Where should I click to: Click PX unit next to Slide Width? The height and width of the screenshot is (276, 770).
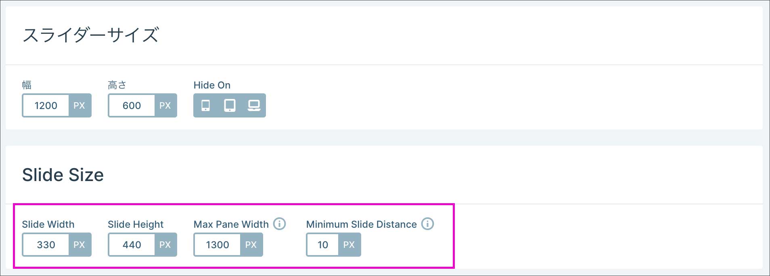point(80,245)
